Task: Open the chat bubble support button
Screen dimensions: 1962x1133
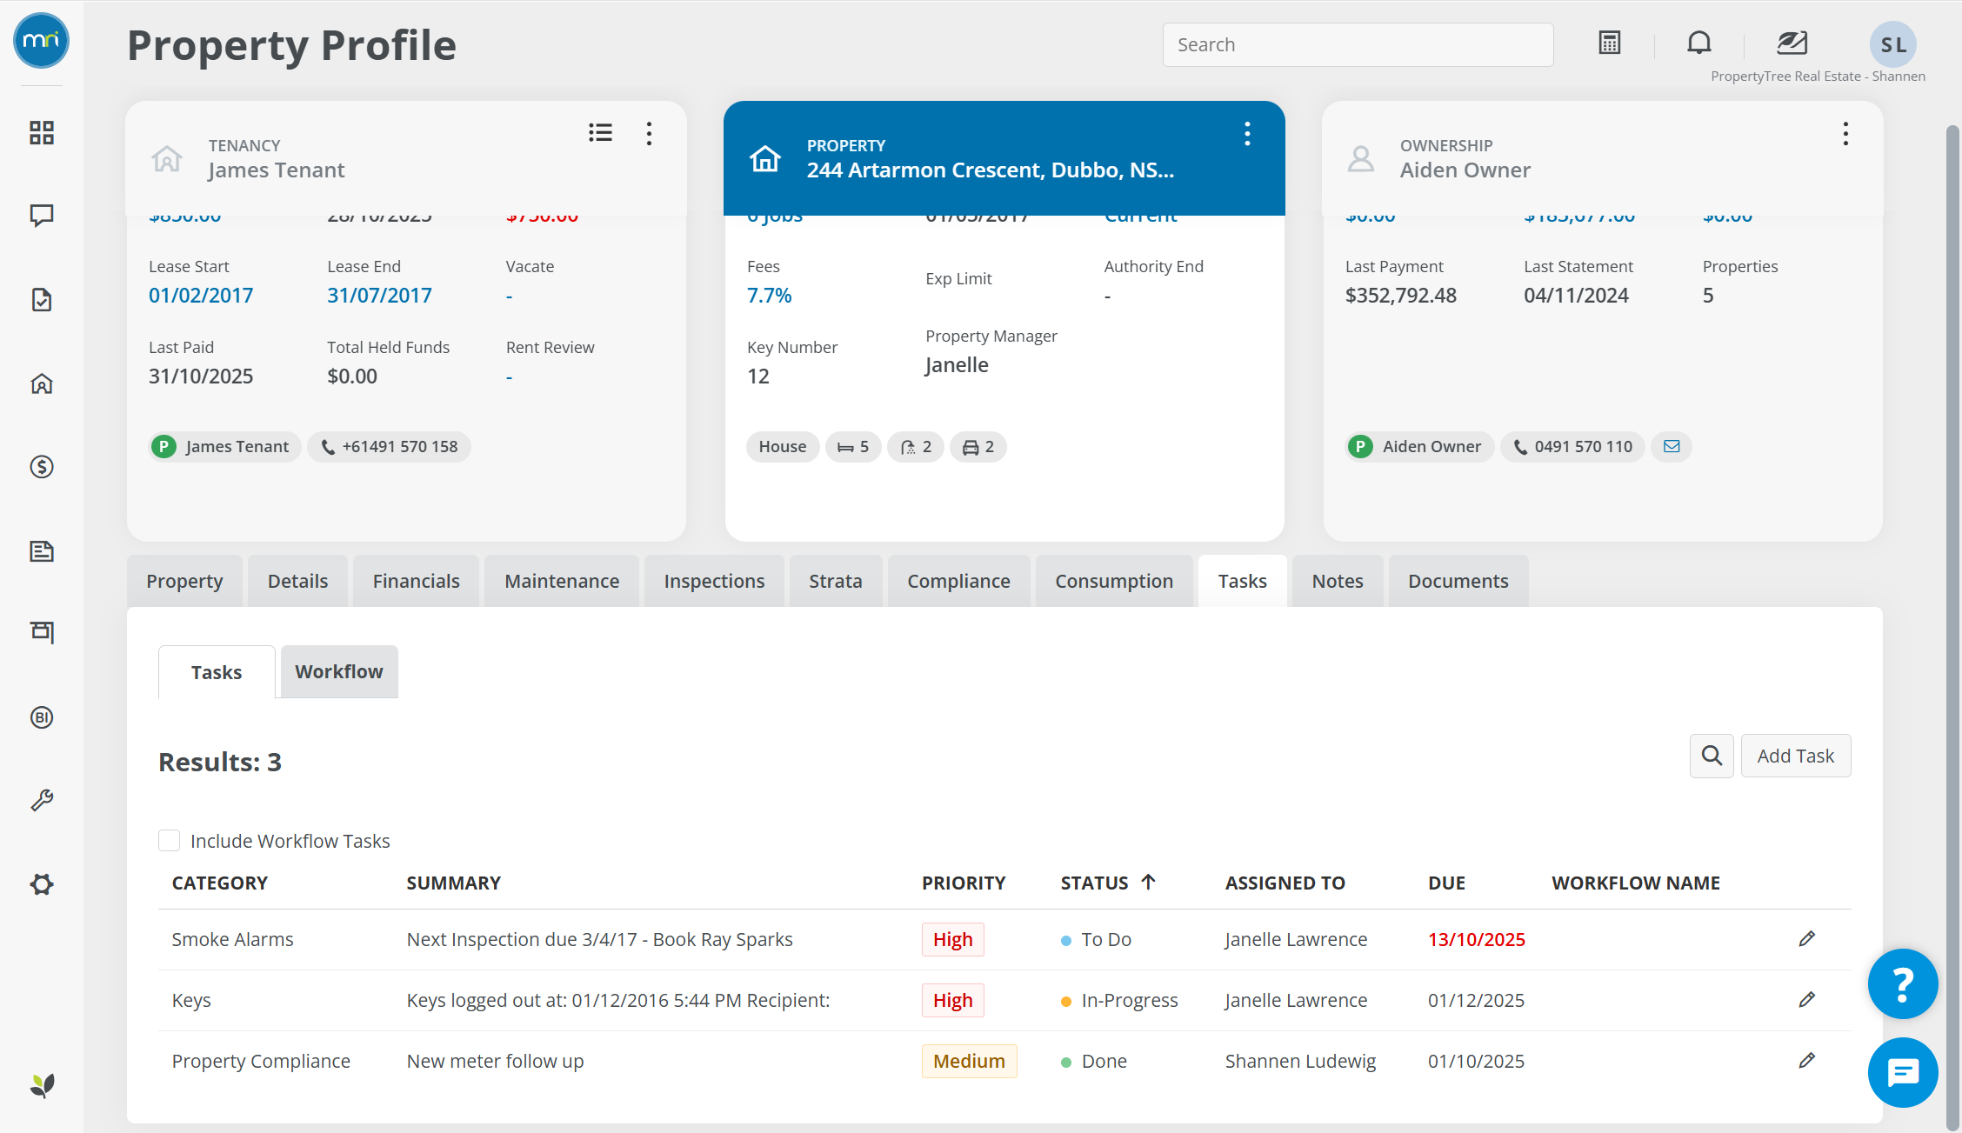Action: [1903, 1072]
